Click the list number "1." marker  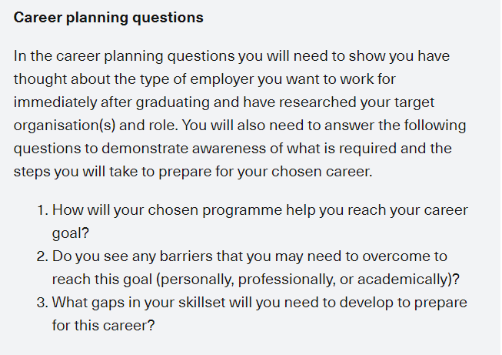[x=42, y=210]
